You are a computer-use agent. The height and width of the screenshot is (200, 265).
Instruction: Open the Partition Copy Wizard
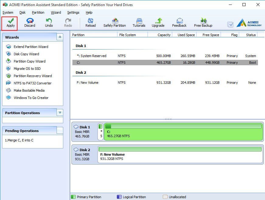click(x=30, y=61)
